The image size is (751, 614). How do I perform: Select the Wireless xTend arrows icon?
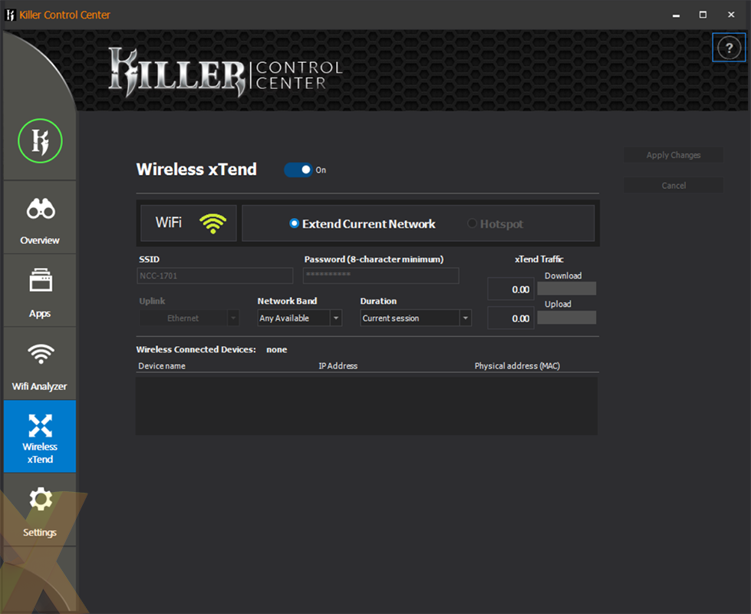40,425
